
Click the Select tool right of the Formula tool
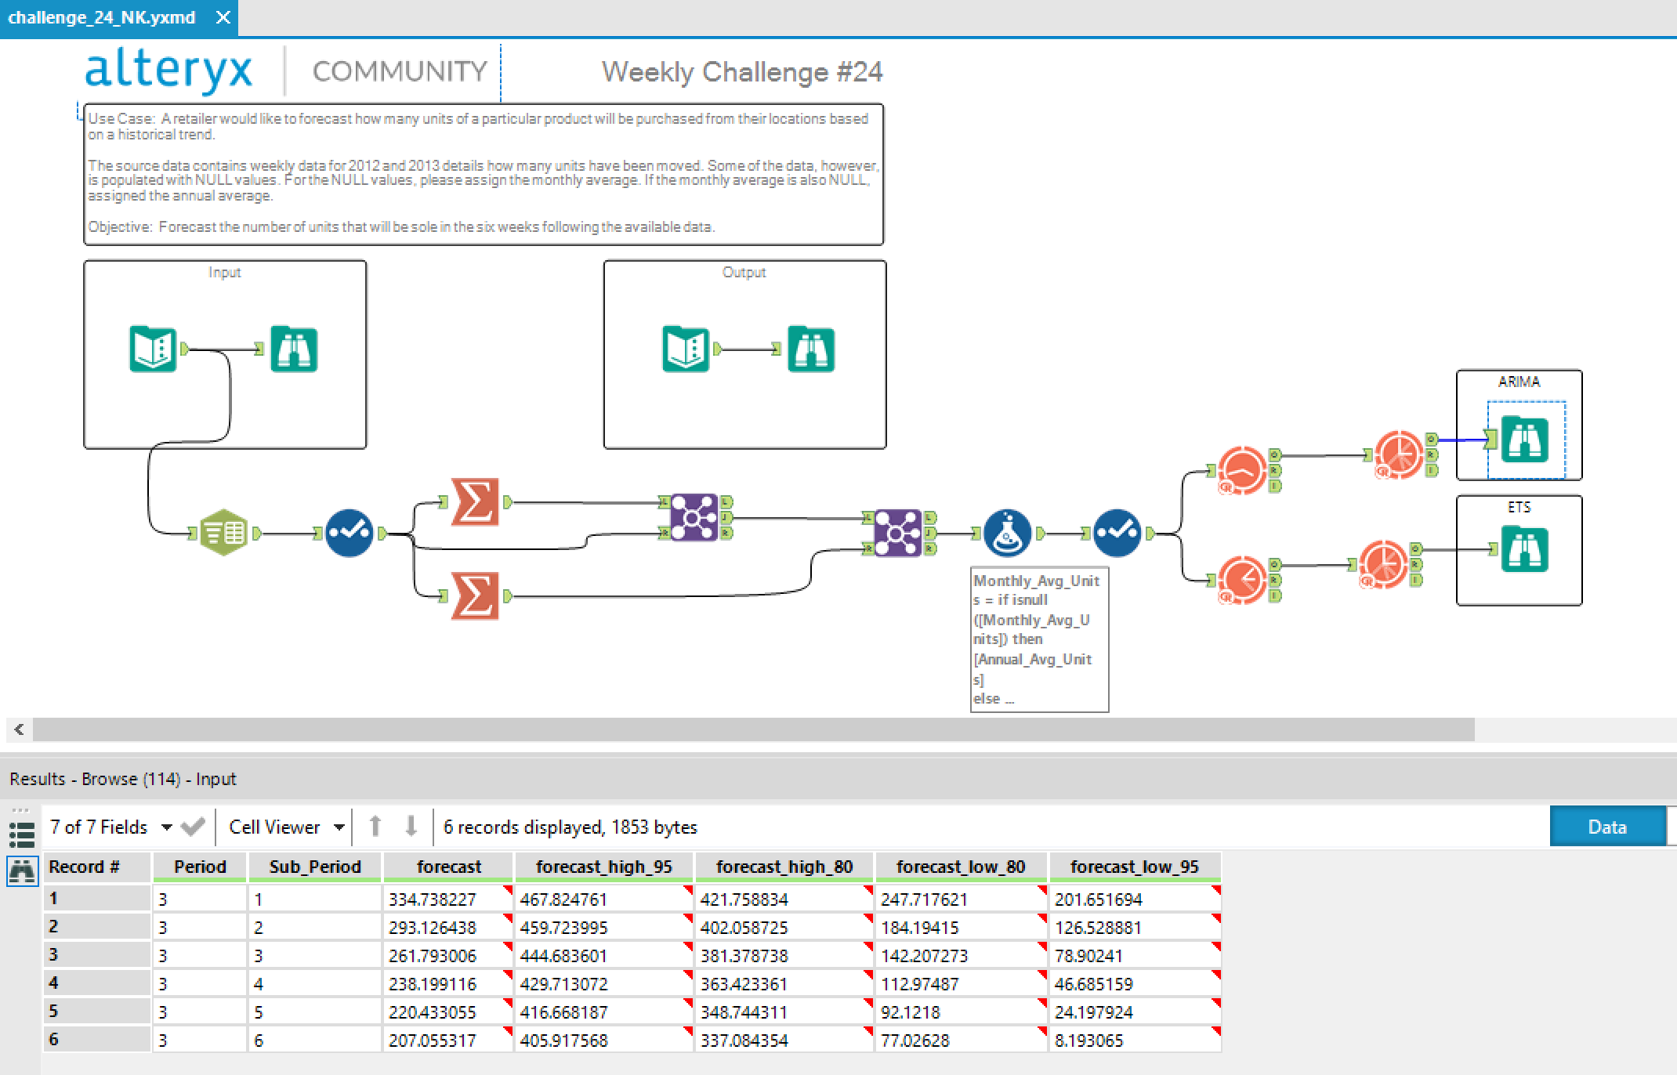(1119, 533)
